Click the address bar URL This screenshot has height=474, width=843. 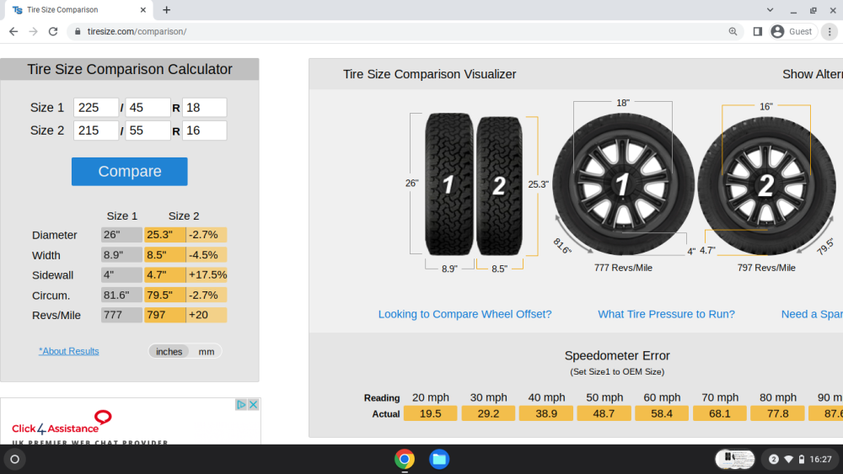[x=137, y=32]
